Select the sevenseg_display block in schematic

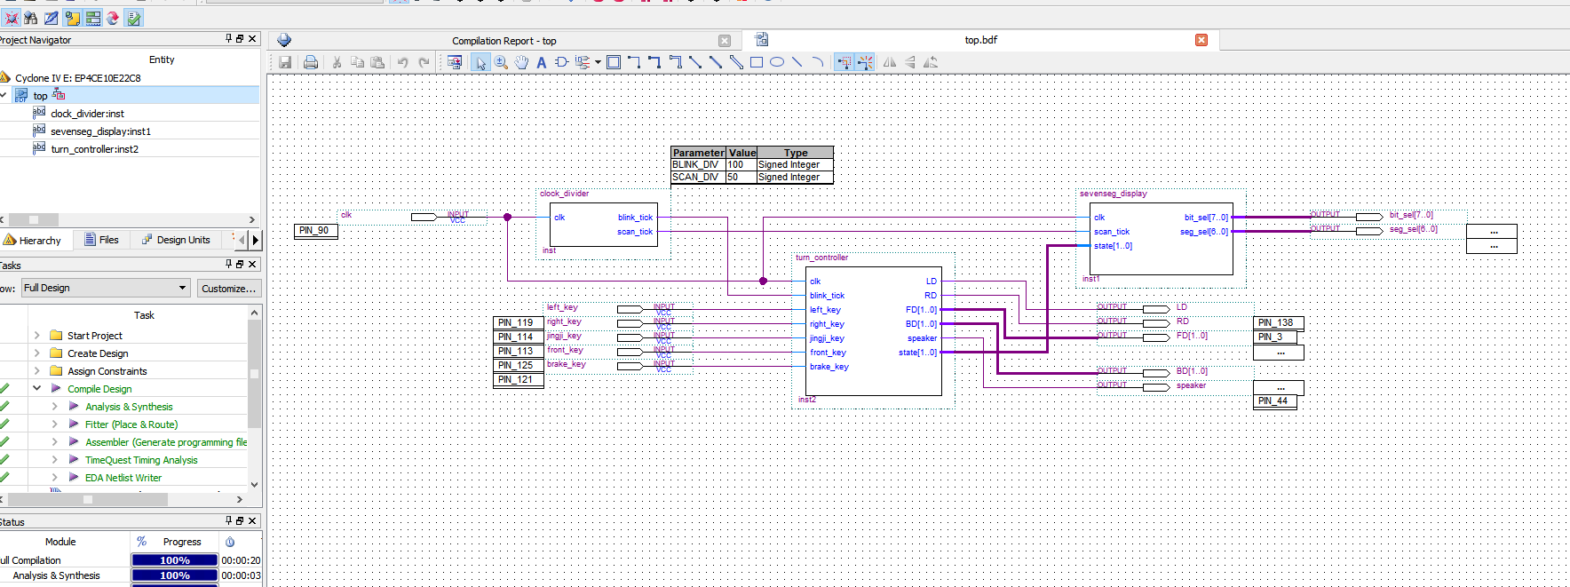(1162, 239)
